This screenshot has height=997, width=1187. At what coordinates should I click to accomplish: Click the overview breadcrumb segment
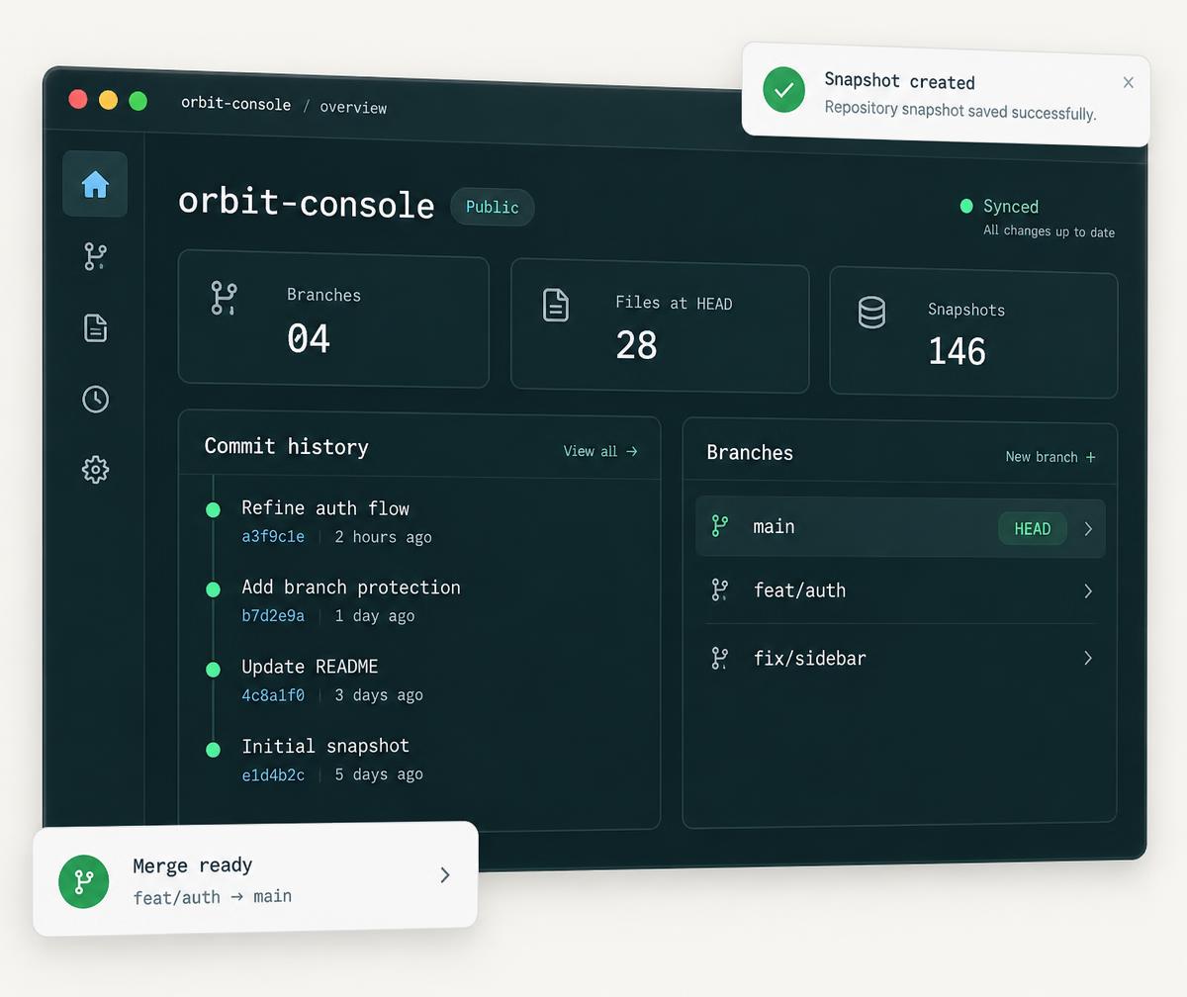click(353, 107)
